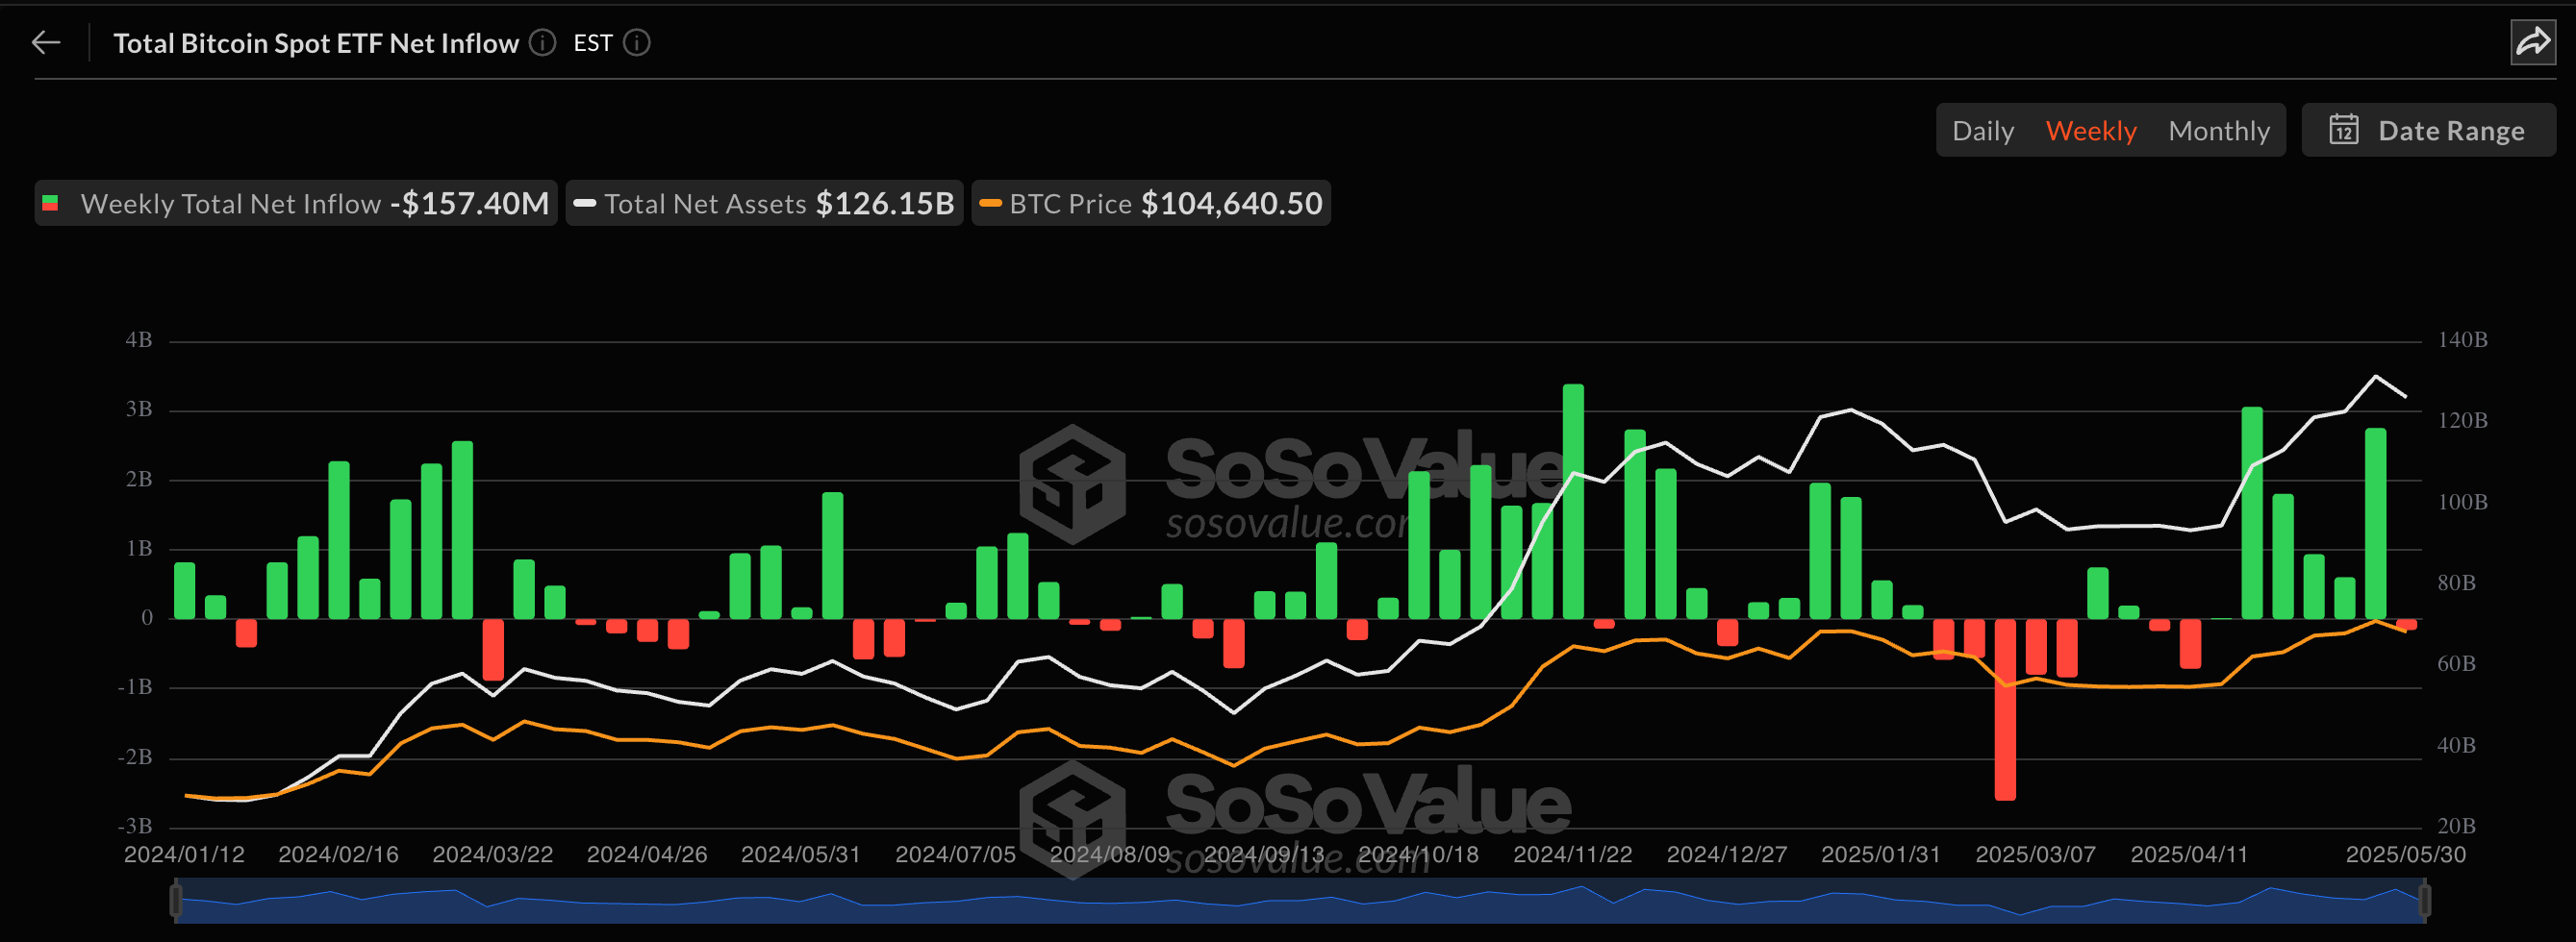
Task: Click the white Total Net Assets legend marker
Action: coord(585,204)
